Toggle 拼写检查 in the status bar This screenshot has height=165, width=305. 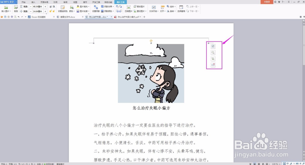tap(49, 164)
